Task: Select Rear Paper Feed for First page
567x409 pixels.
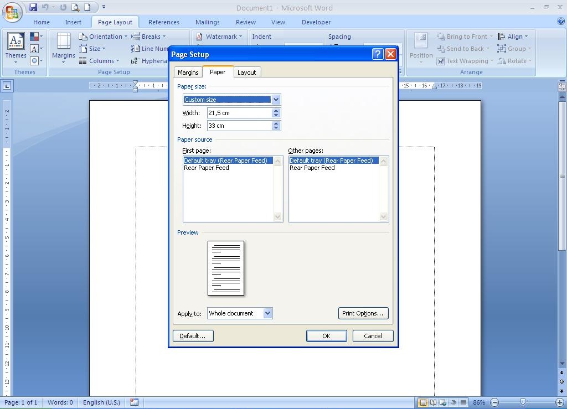Action: pyautogui.click(x=206, y=168)
